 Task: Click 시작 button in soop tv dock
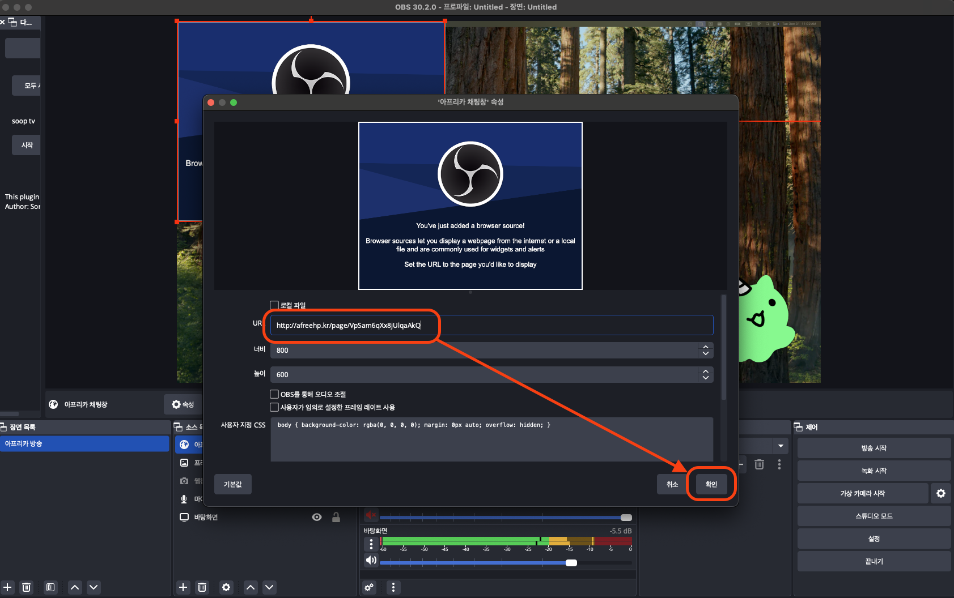pos(27,145)
